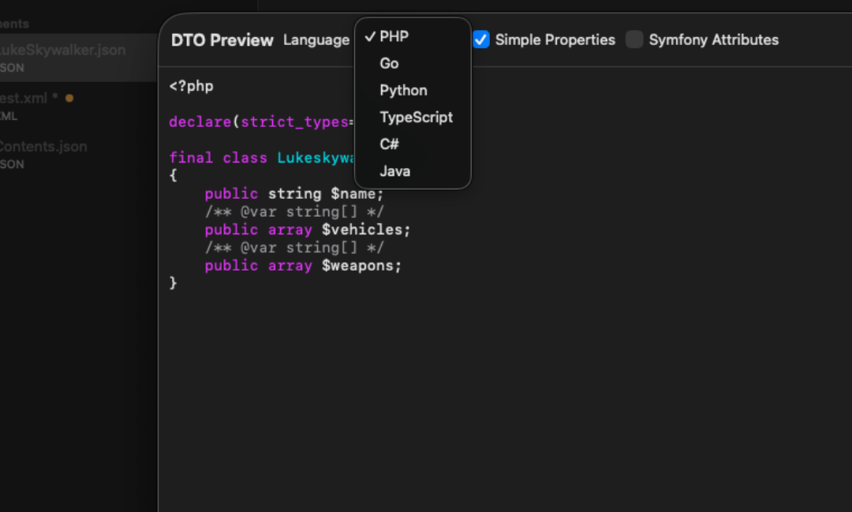The height and width of the screenshot is (512, 852).
Task: Switch the generated DTO to C#
Action: point(389,144)
